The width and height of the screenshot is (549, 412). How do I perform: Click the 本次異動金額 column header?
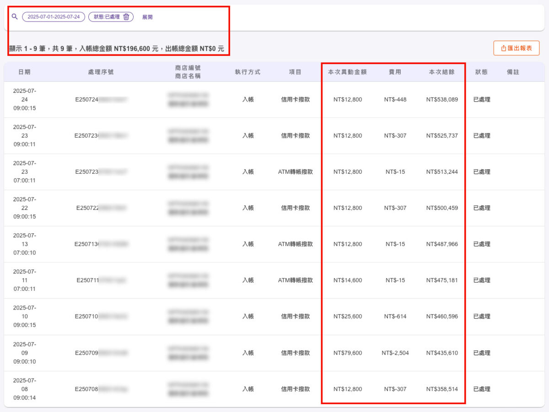tap(347, 72)
